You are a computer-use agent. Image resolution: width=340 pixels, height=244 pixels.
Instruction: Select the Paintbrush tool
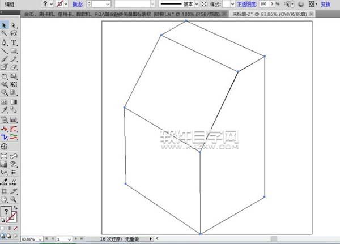[4, 59]
